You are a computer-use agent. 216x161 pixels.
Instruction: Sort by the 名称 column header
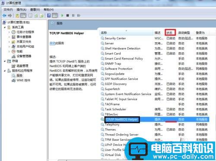[x=127, y=33]
